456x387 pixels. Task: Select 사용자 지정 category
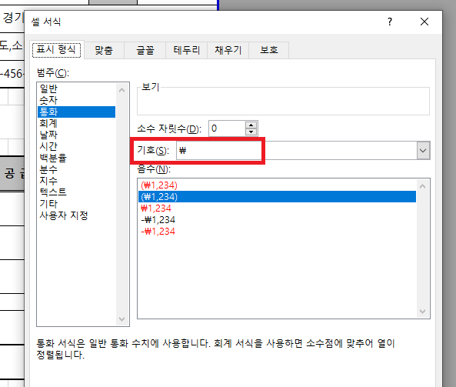(x=77, y=215)
